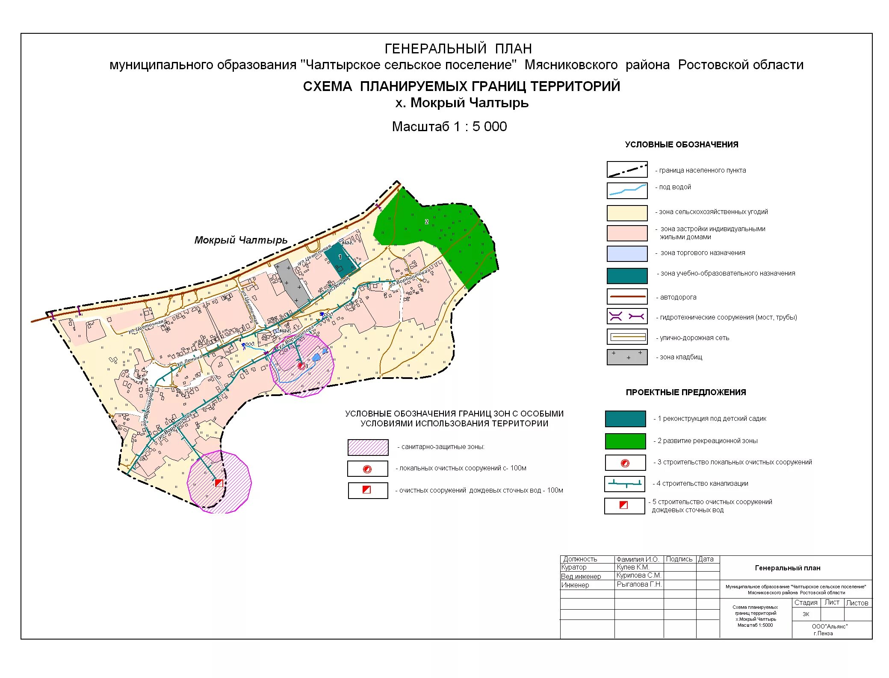889x678 pixels.
Task: Click the 'ПРОЕКТНЫЕ ПРЕДЛОЖЕНИЯ' heading
Action: click(686, 392)
